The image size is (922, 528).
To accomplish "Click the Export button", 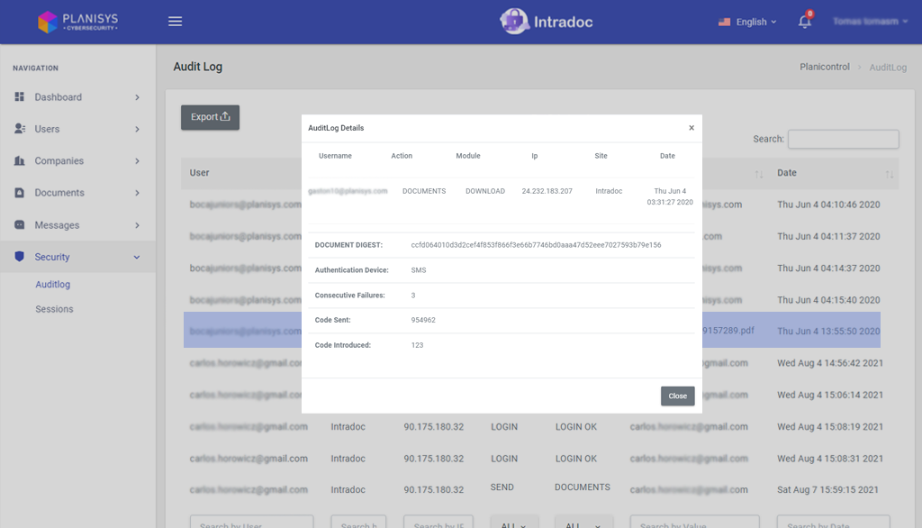I will tap(210, 117).
